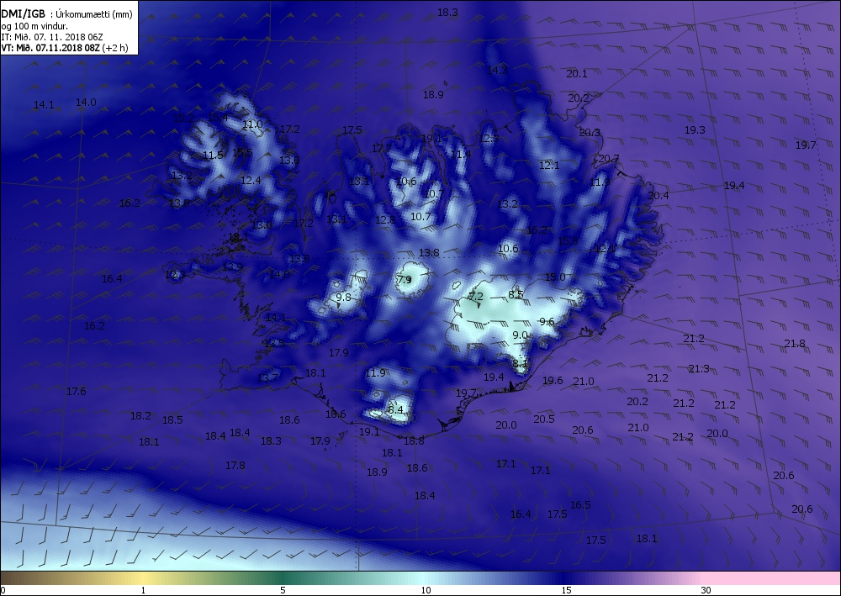Select the 9.6 map value
Image resolution: width=841 pixels, height=596 pixels.
pyautogui.click(x=547, y=322)
